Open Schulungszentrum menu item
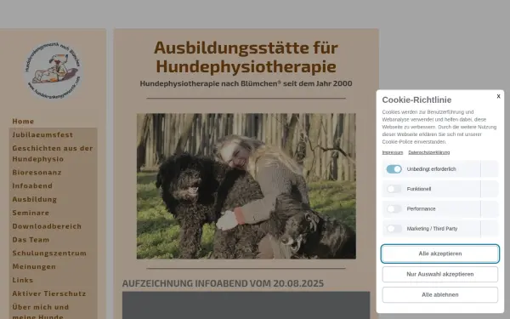This screenshot has width=510, height=319. (49, 253)
